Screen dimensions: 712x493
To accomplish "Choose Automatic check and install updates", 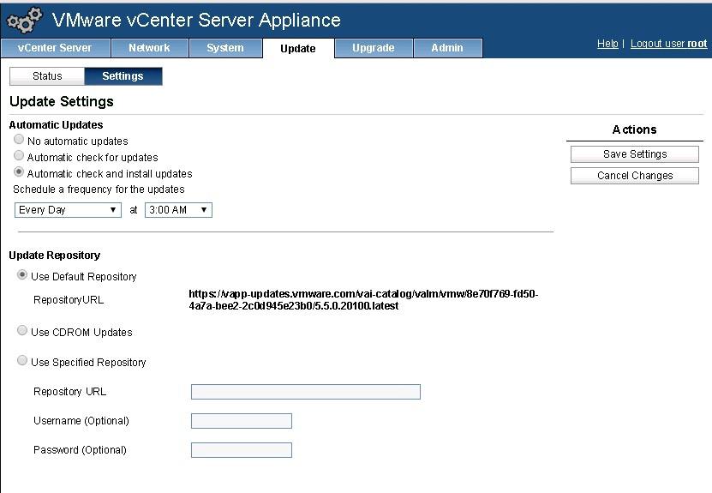I will click(19, 171).
